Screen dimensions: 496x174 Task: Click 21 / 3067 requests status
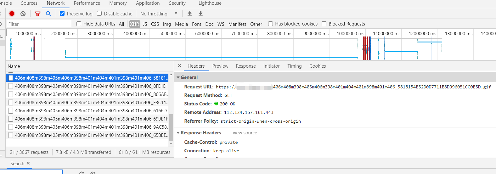29,152
